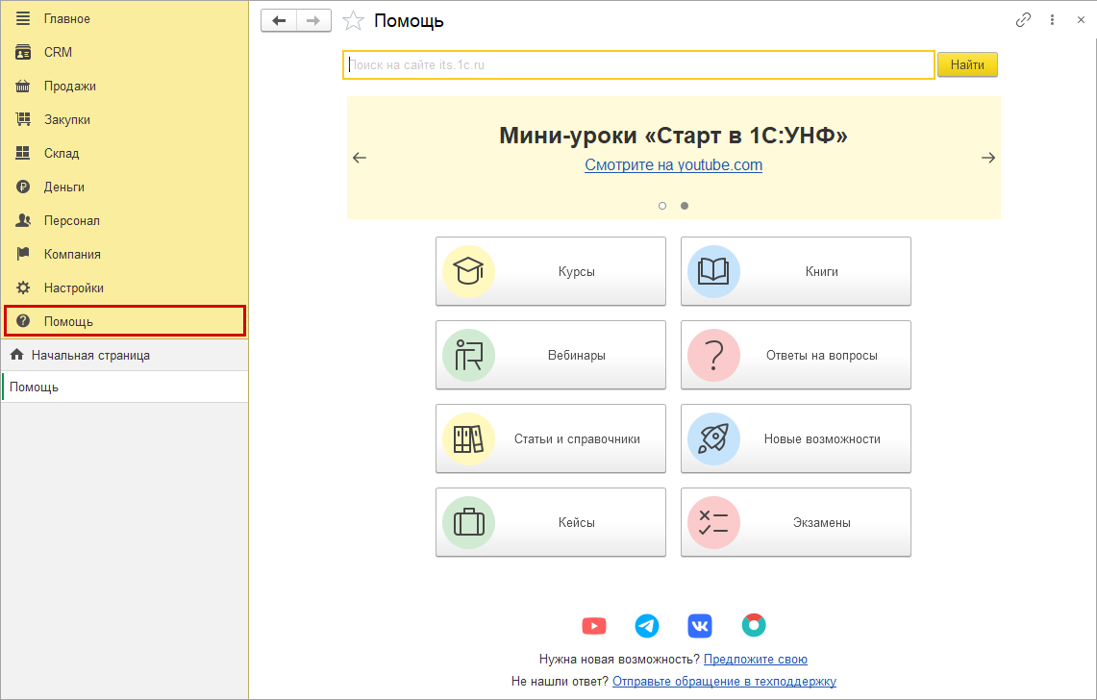Image resolution: width=1097 pixels, height=700 pixels.
Task: Go forward with the right navigation arrow
Action: click(313, 20)
